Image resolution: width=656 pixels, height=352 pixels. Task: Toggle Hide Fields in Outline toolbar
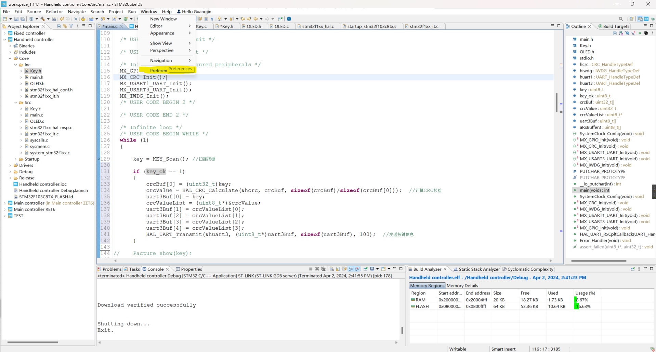click(x=627, y=33)
